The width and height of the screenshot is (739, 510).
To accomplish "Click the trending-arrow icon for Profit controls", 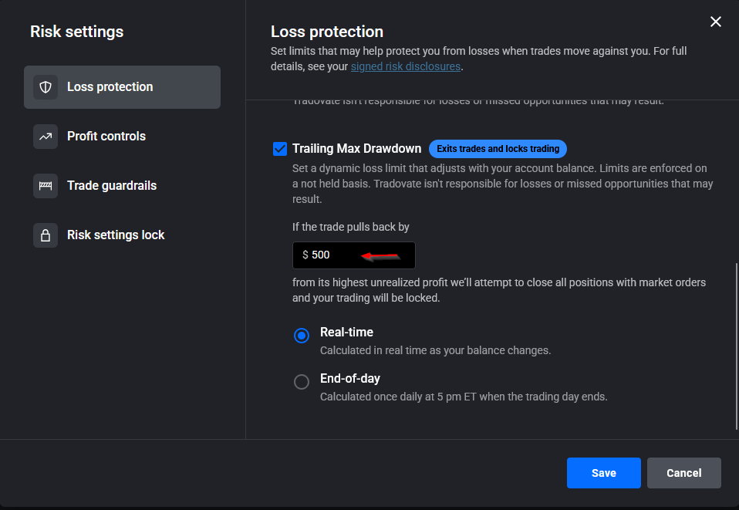I will coord(46,137).
